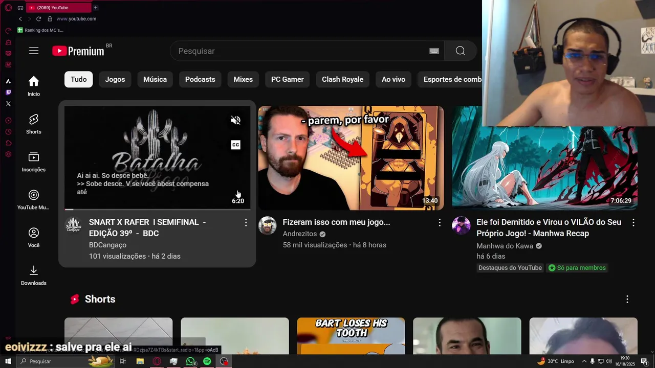Open options menu for Fizeram isso com meu jogo
Image resolution: width=655 pixels, height=368 pixels.
(439, 222)
